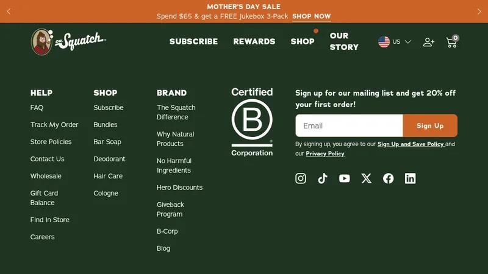Click the SHOP footer column heading
This screenshot has height=274, width=488.
click(x=105, y=93)
